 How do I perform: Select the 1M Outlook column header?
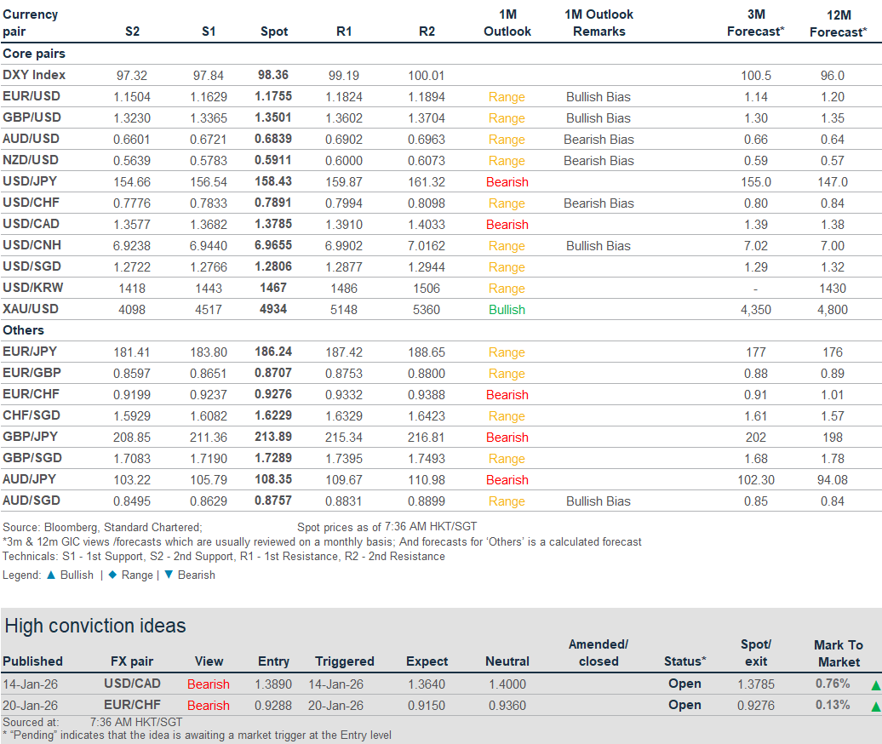tap(507, 23)
